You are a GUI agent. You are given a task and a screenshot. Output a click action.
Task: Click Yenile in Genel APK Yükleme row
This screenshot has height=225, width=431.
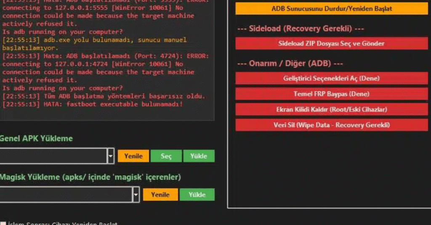[x=133, y=156]
